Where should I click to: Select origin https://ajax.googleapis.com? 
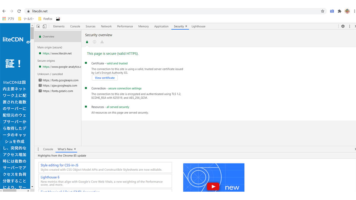click(x=58, y=85)
